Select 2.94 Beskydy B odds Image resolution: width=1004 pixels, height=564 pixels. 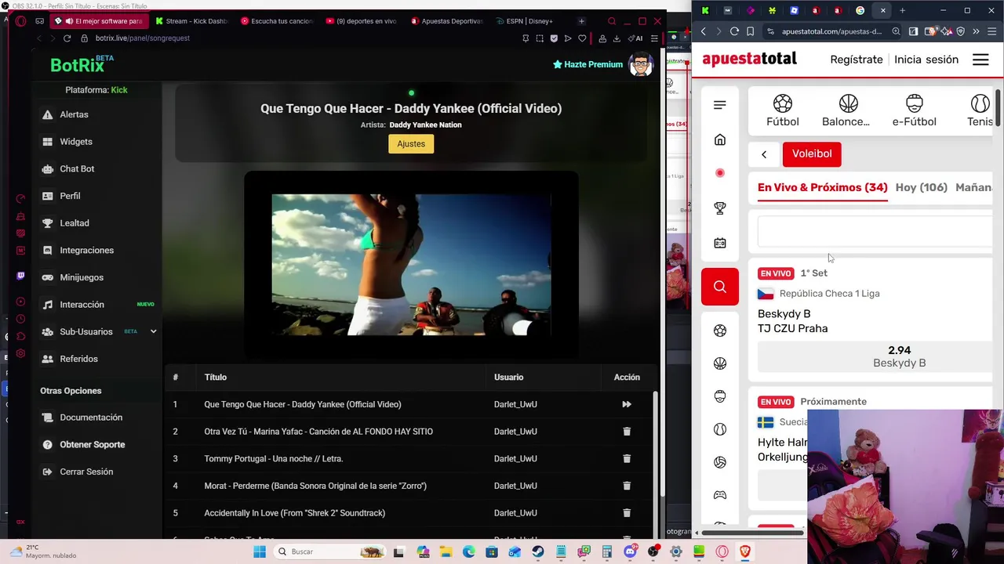[875, 356]
